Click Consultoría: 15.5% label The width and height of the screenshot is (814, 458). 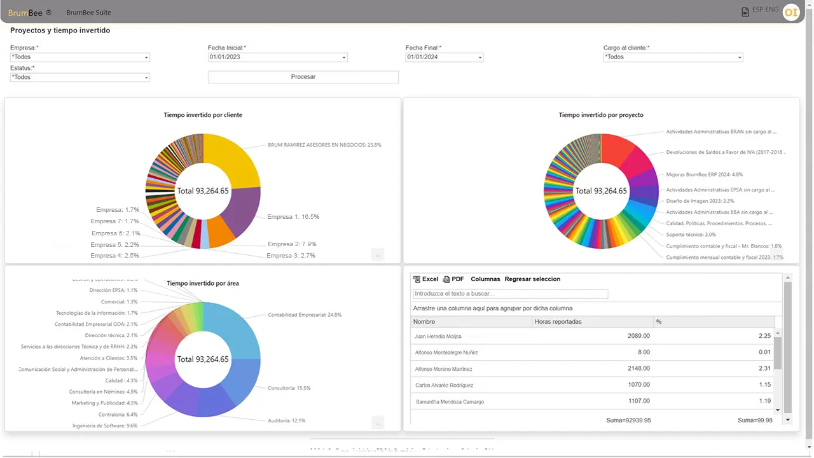click(x=289, y=388)
